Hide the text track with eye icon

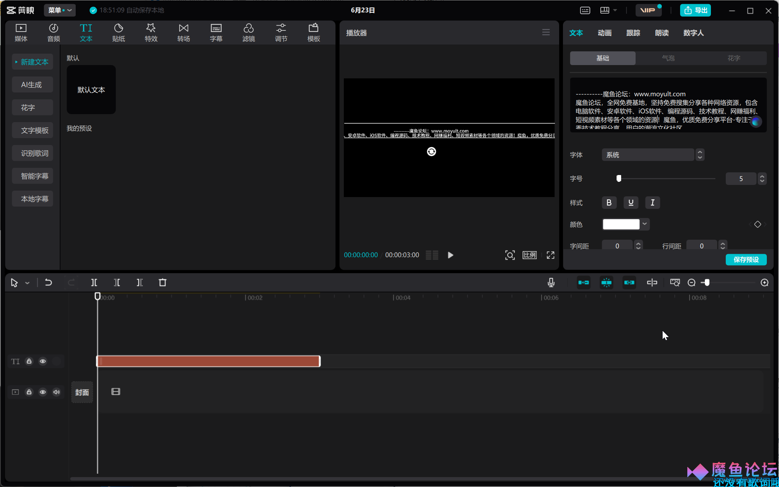[x=43, y=361]
